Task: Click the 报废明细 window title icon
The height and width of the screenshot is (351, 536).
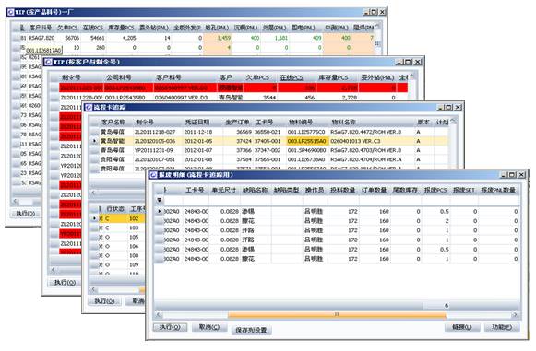Action: 153,174
